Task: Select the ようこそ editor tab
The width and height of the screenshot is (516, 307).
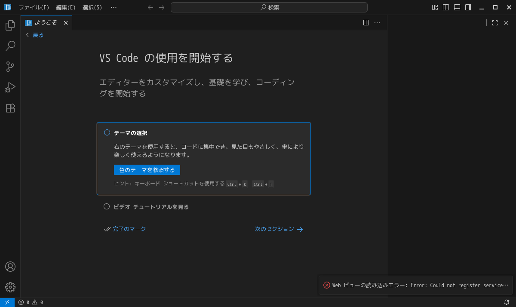Action: click(x=46, y=23)
